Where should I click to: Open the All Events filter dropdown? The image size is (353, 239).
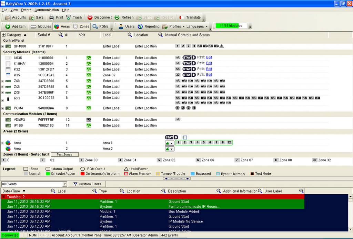click(x=34, y=184)
